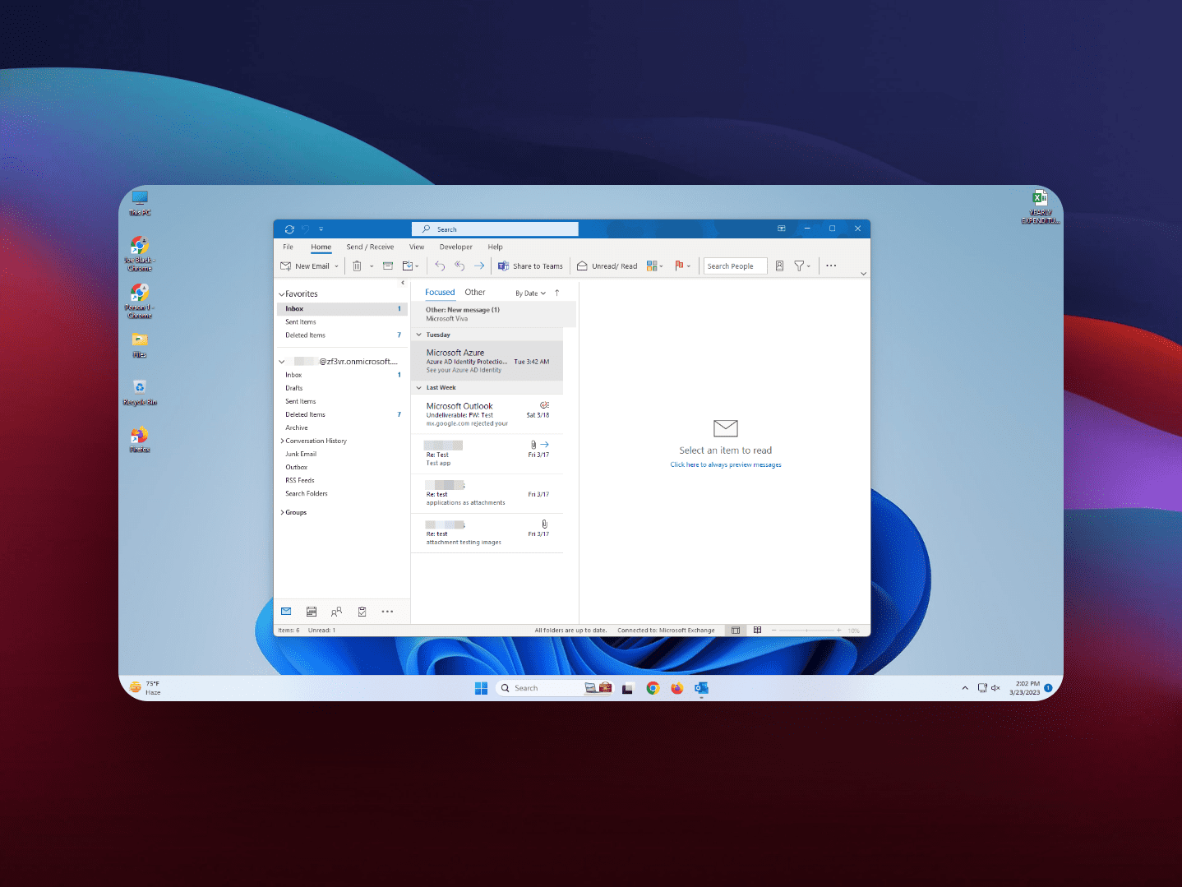Expand the Conversation History folder
Screen dimensions: 1182x887
tap(282, 441)
